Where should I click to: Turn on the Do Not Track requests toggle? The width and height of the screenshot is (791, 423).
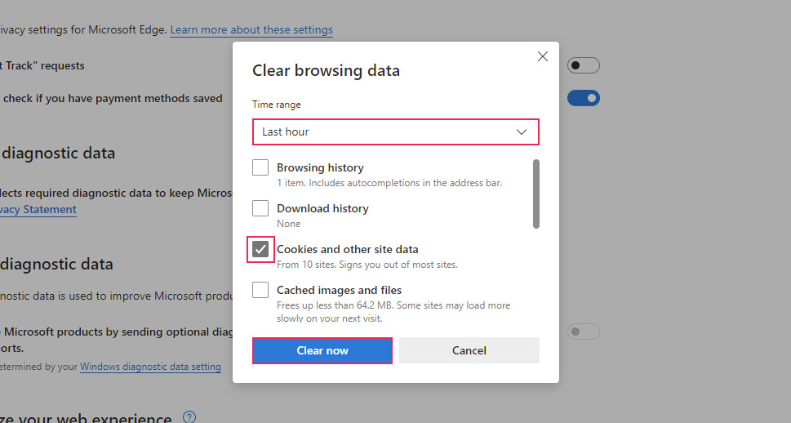pos(584,65)
